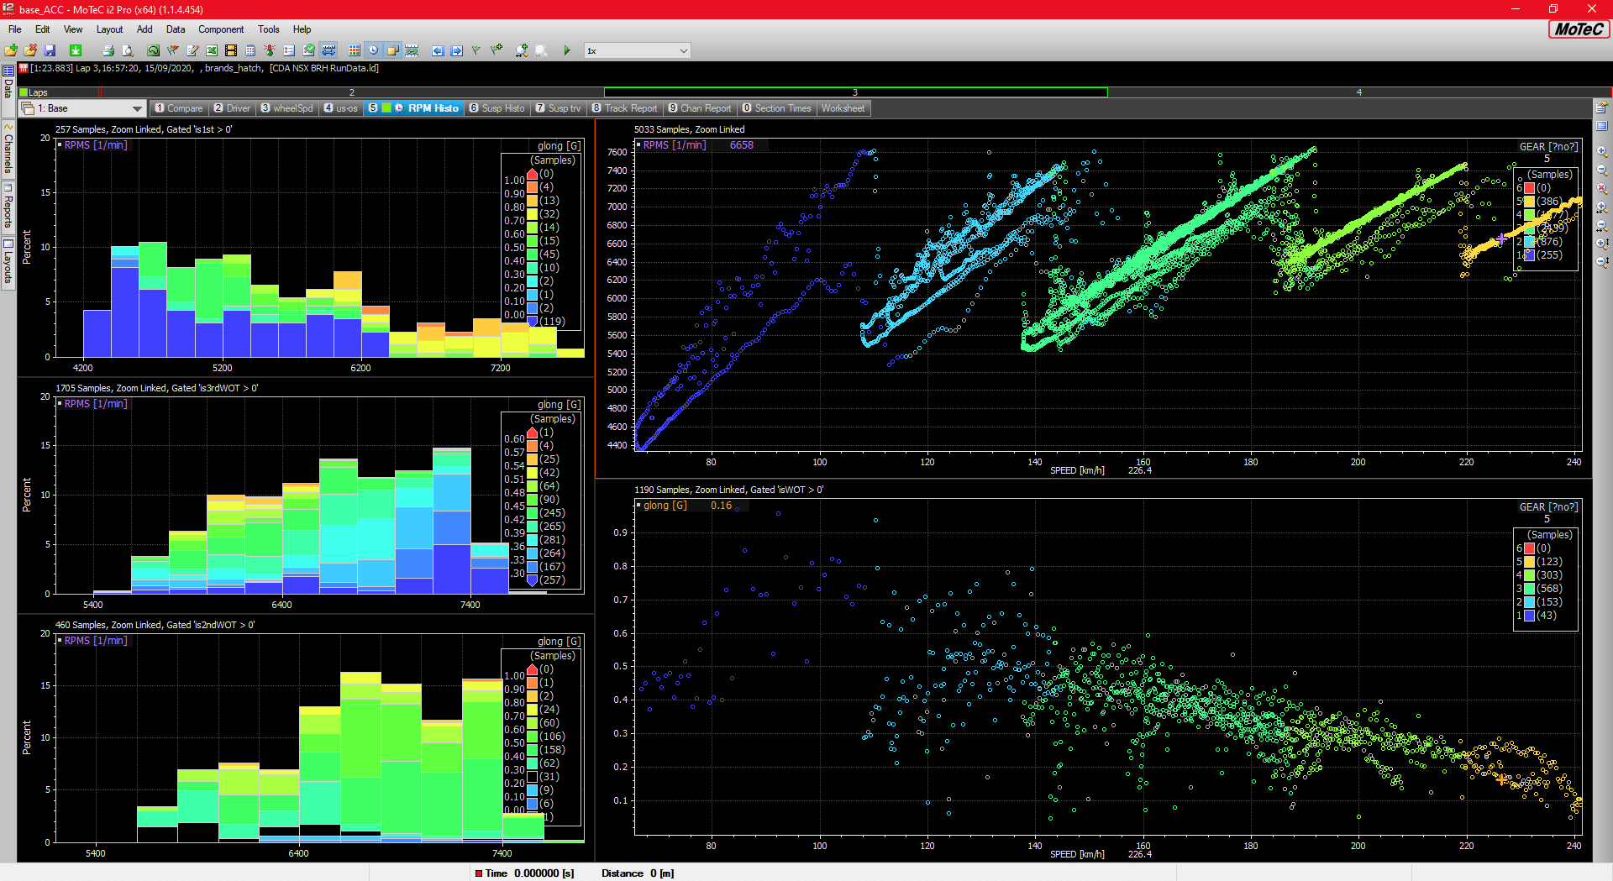
Task: Open the video window icon
Action: (x=231, y=50)
